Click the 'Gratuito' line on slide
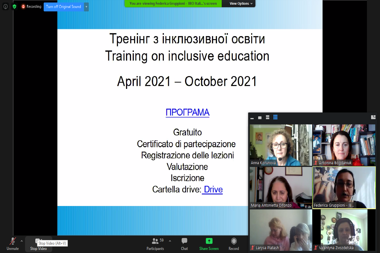This screenshot has width=380, height=253. 187,132
